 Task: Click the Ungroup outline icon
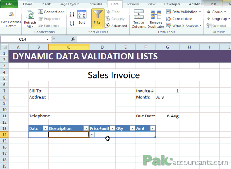(x=209, y=19)
